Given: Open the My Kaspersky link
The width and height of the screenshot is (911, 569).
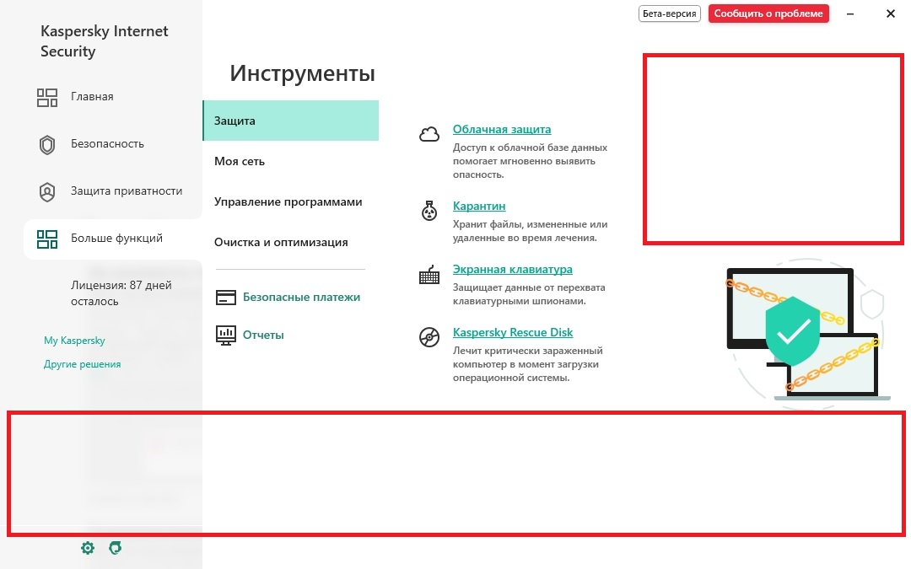Looking at the screenshot, I should coord(74,341).
